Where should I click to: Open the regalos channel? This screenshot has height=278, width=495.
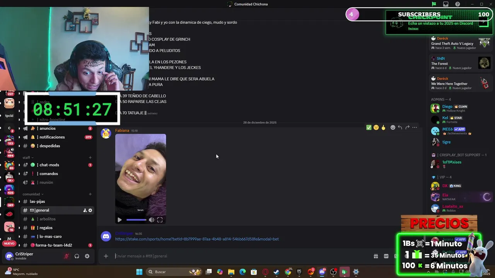pyautogui.click(x=58, y=228)
